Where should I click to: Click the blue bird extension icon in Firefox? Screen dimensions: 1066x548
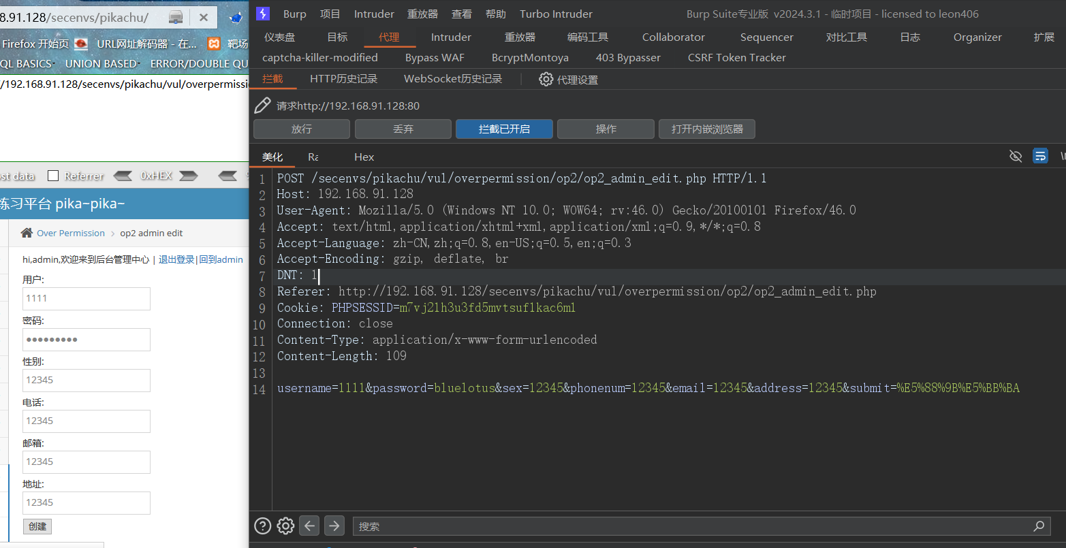[236, 18]
